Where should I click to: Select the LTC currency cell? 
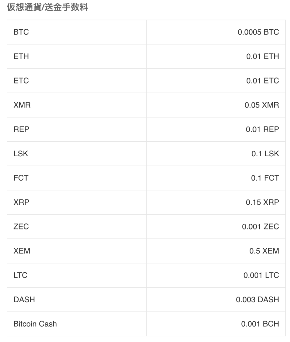20,275
